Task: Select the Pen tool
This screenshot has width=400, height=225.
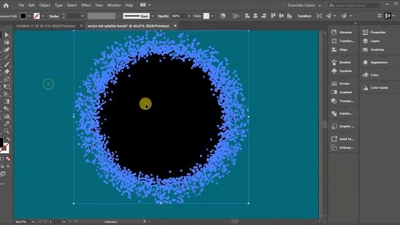Action: click(7, 50)
